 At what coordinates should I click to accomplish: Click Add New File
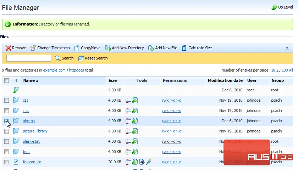tap(162, 48)
